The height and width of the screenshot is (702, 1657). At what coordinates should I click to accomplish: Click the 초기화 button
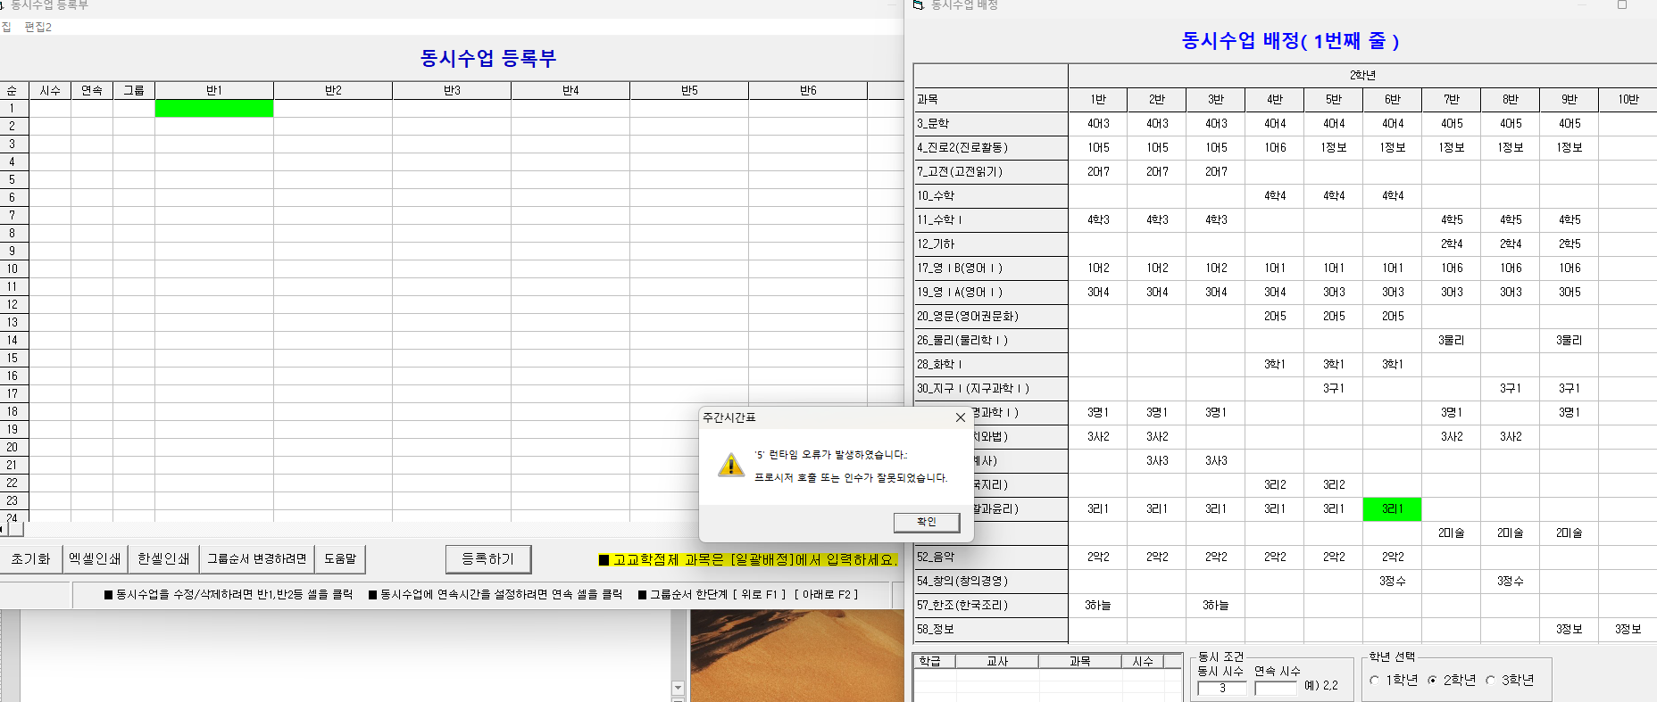coord(30,559)
